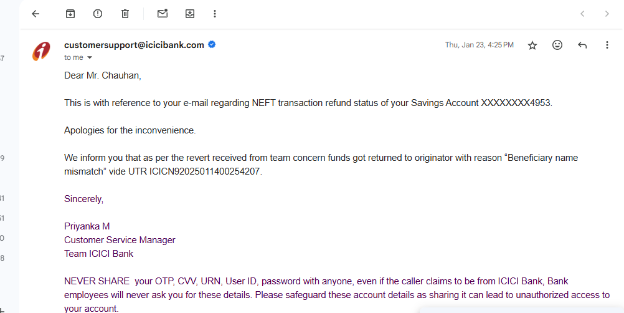Go to next email with right chevron
This screenshot has width=624, height=313.
tap(607, 14)
